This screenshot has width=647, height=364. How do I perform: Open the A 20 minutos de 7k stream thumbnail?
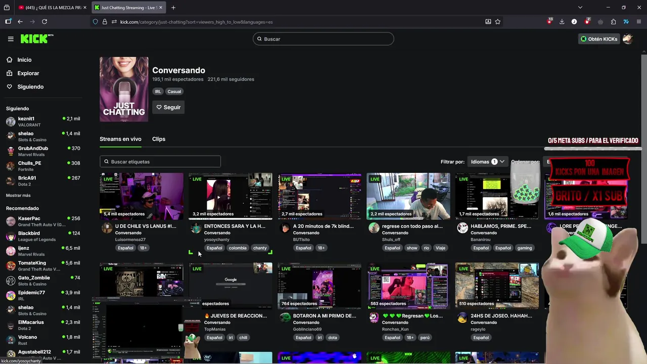(319, 196)
